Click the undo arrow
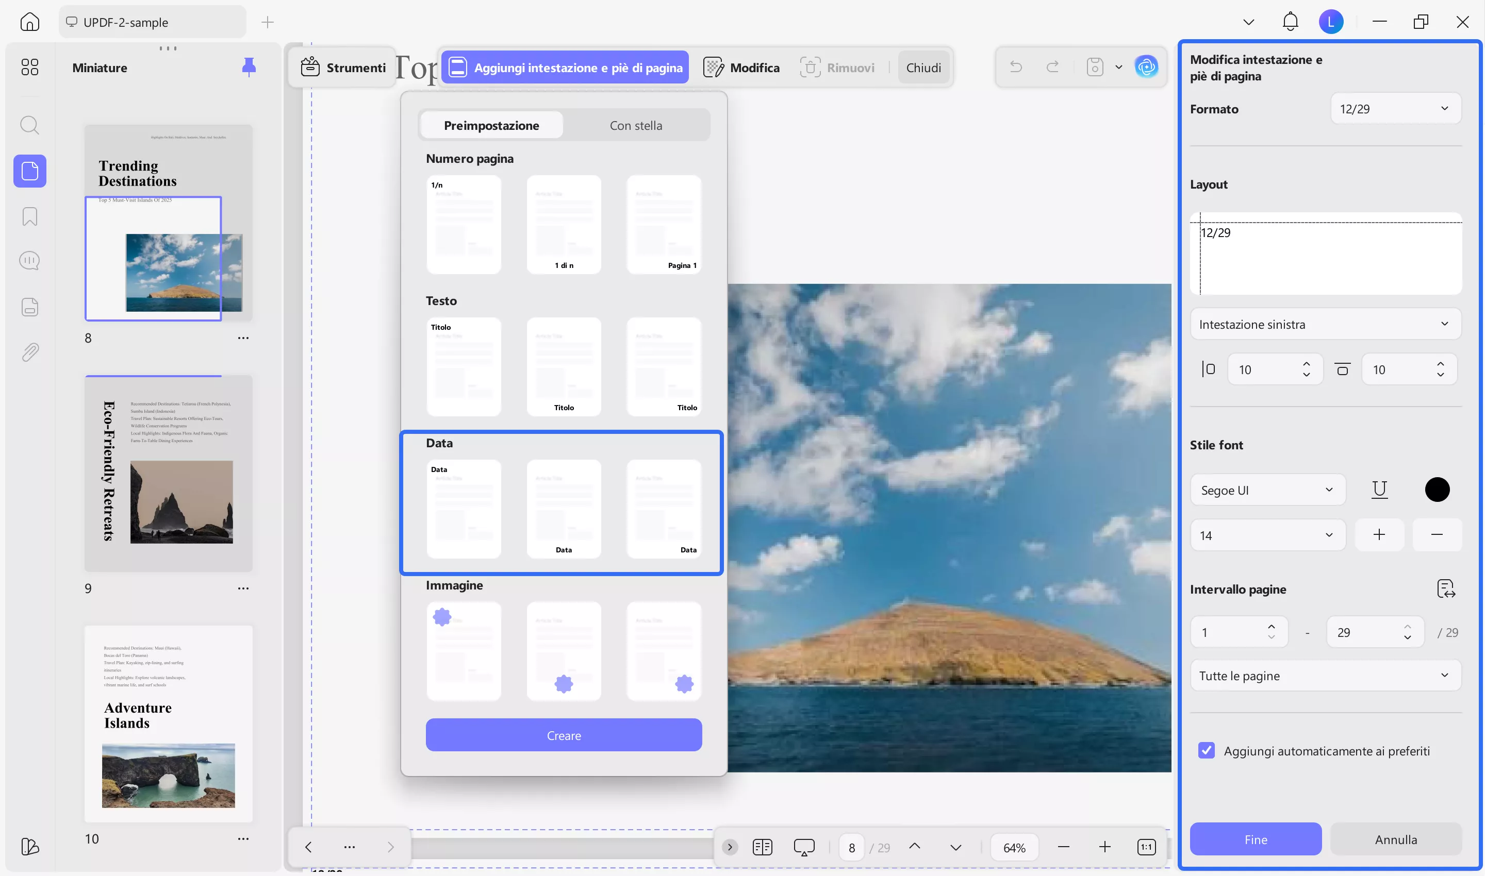The width and height of the screenshot is (1485, 876). click(1015, 68)
